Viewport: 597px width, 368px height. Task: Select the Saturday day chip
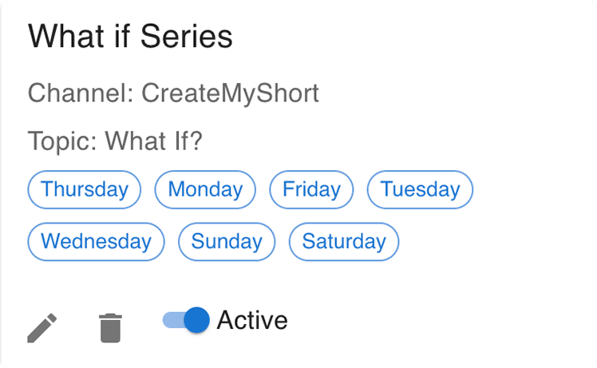pos(344,242)
